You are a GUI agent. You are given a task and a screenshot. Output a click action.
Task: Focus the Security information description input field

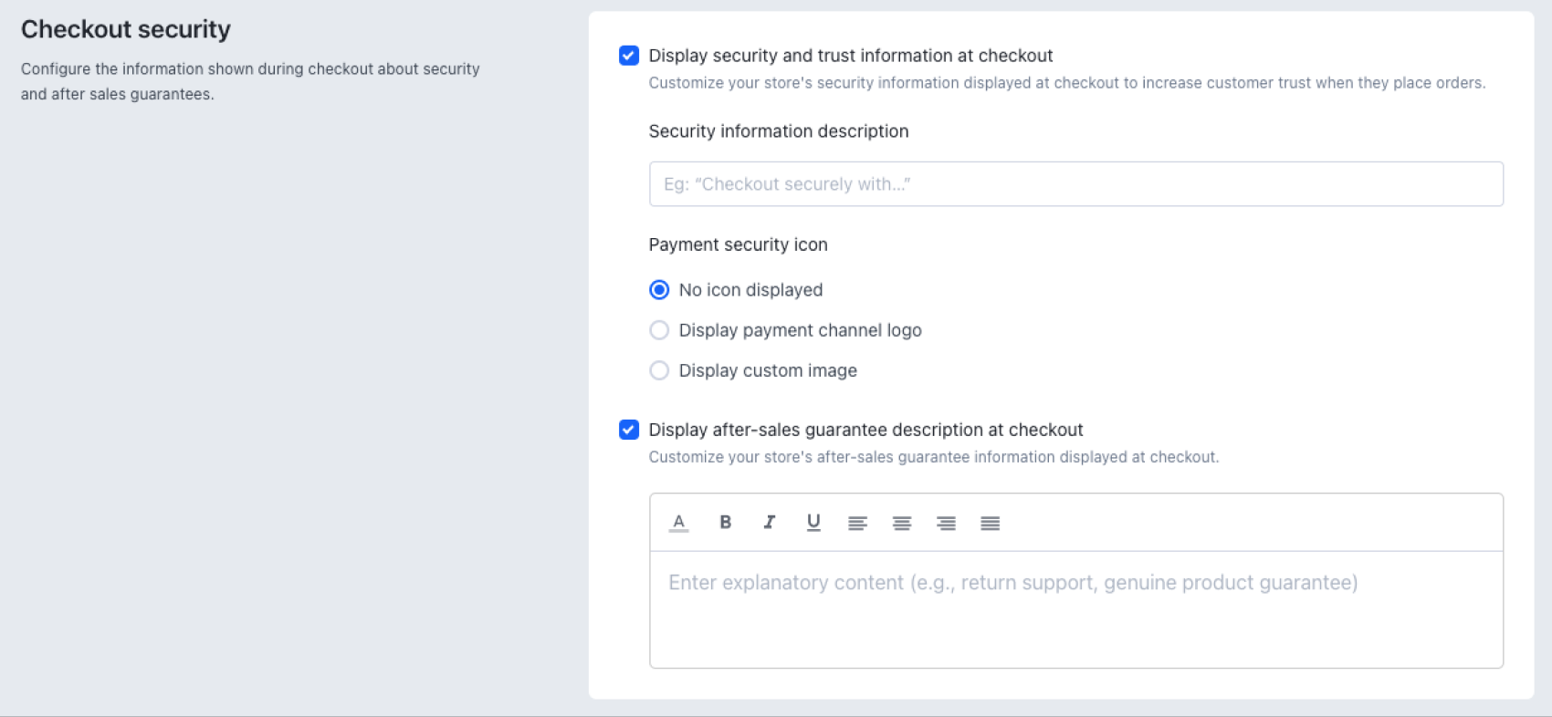click(x=1076, y=184)
